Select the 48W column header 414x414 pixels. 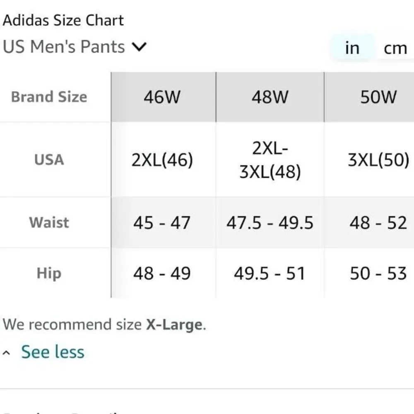click(x=270, y=97)
